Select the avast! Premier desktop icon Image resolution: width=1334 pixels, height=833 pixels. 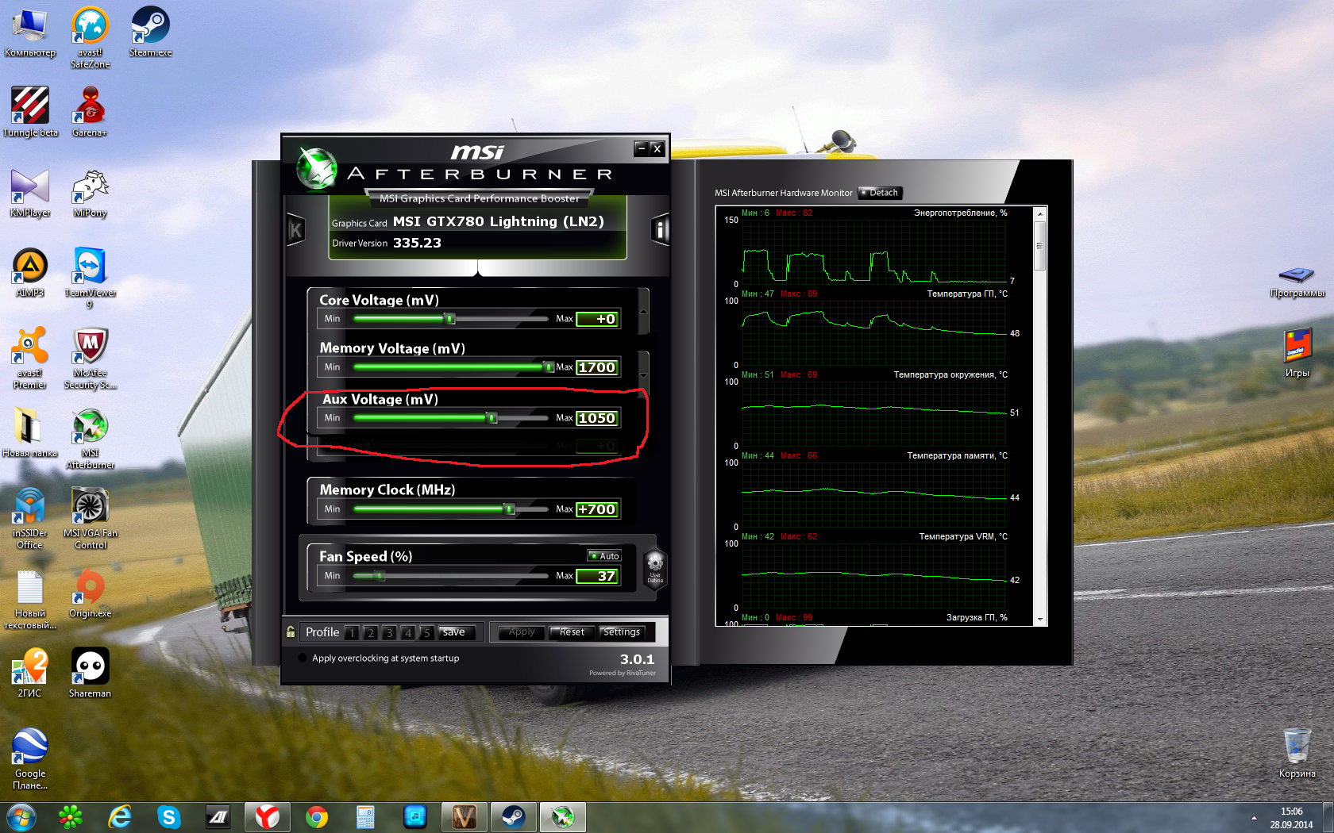[x=30, y=359]
